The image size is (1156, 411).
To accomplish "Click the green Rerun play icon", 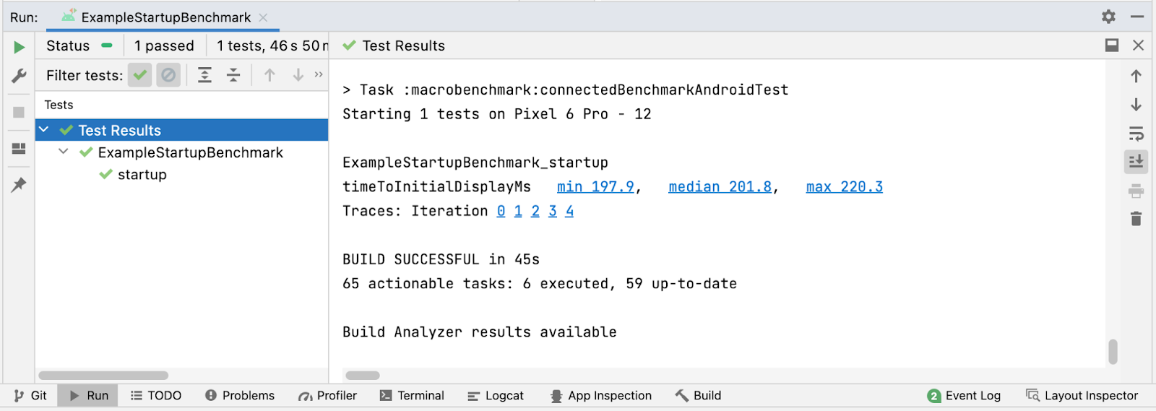I will 19,48.
